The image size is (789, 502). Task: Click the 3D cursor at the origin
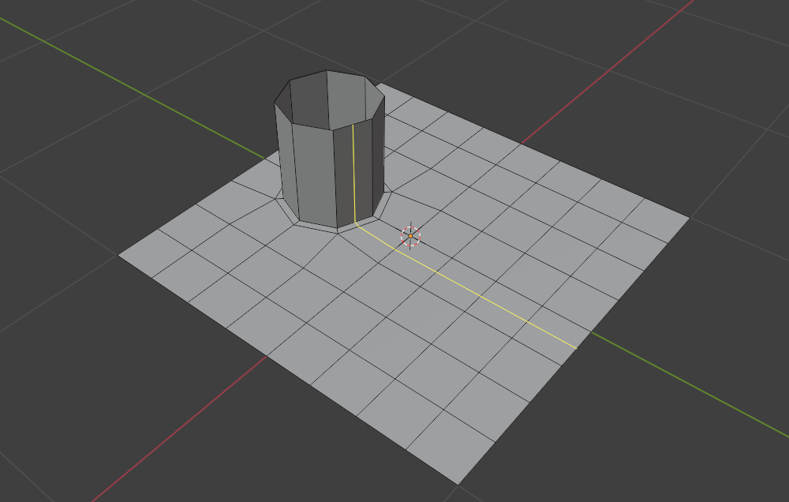(x=410, y=236)
